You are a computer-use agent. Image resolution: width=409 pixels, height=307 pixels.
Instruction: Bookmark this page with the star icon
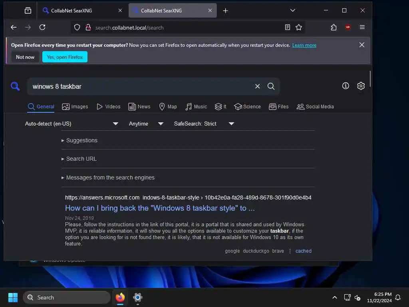[x=299, y=27]
